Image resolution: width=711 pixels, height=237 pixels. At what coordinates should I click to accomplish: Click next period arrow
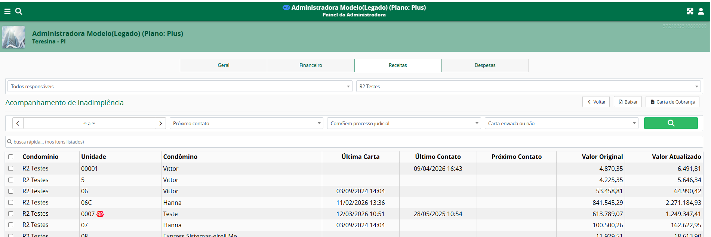click(x=160, y=123)
